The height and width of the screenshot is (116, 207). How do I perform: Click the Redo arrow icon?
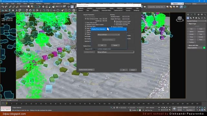pyautogui.click(x=6, y=7)
